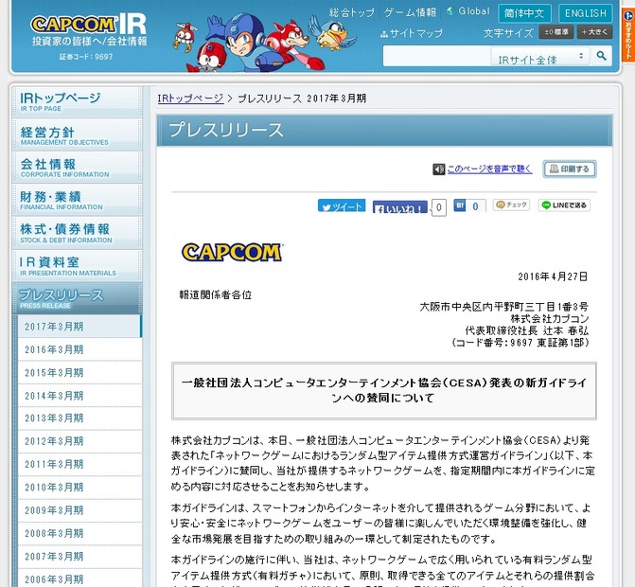
Task: Select 2011年3月期 in the sidebar
Action: click(79, 464)
